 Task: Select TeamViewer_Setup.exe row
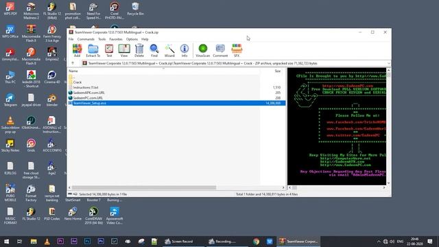click(x=176, y=103)
